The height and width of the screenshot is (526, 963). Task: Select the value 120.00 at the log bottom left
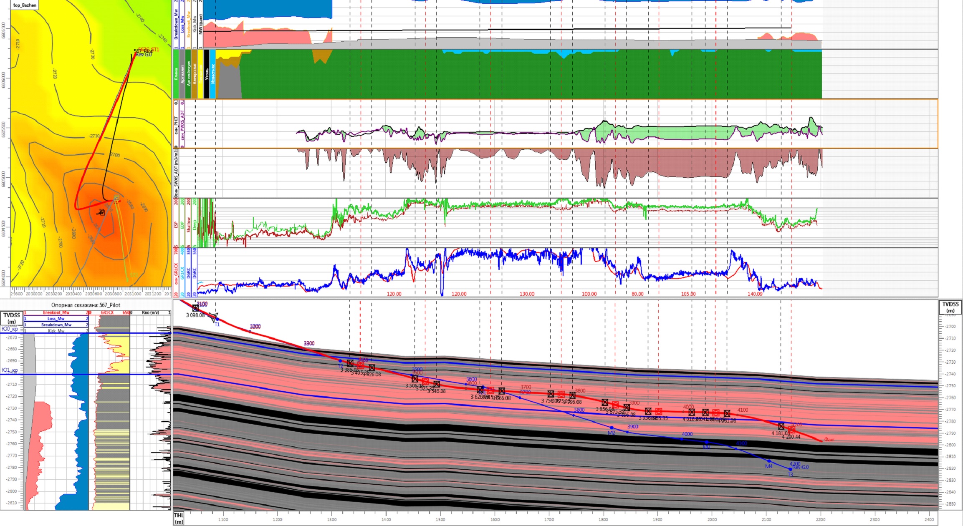pos(394,294)
